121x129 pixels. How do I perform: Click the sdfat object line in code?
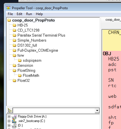(x=115, y=107)
